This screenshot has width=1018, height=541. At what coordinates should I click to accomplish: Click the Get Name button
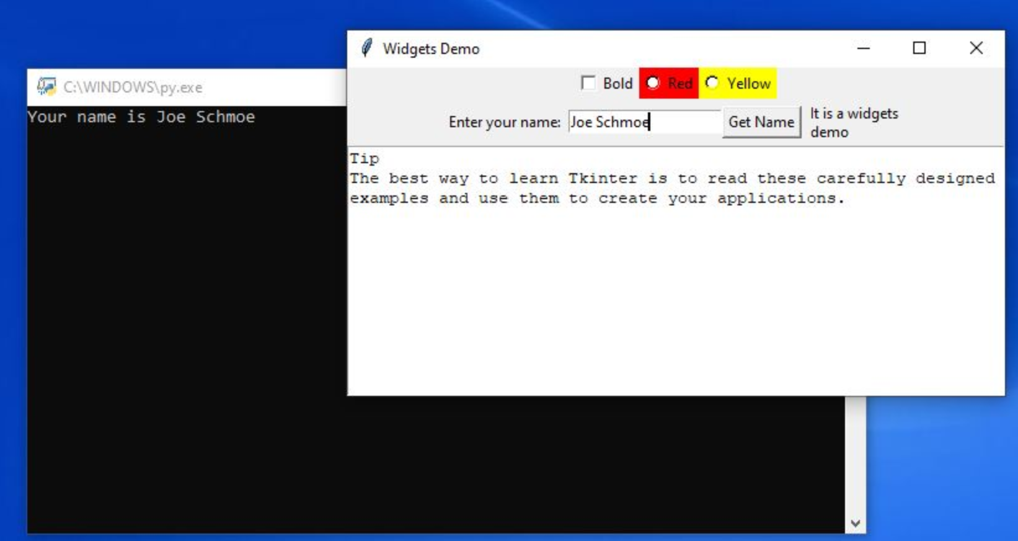point(761,122)
